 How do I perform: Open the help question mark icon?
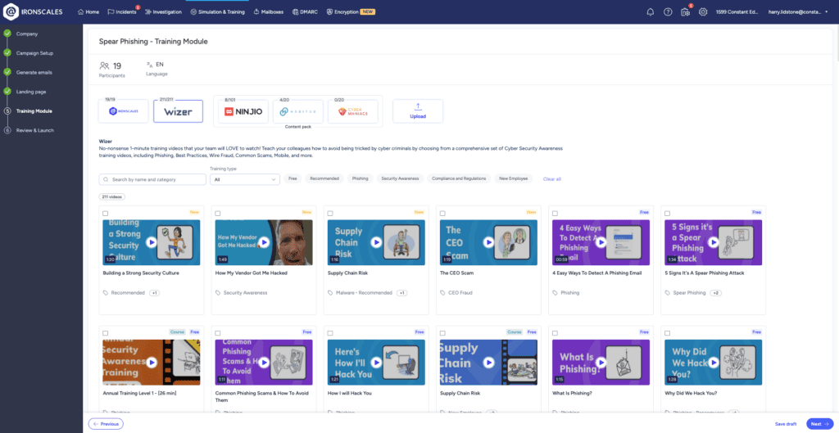(x=668, y=11)
